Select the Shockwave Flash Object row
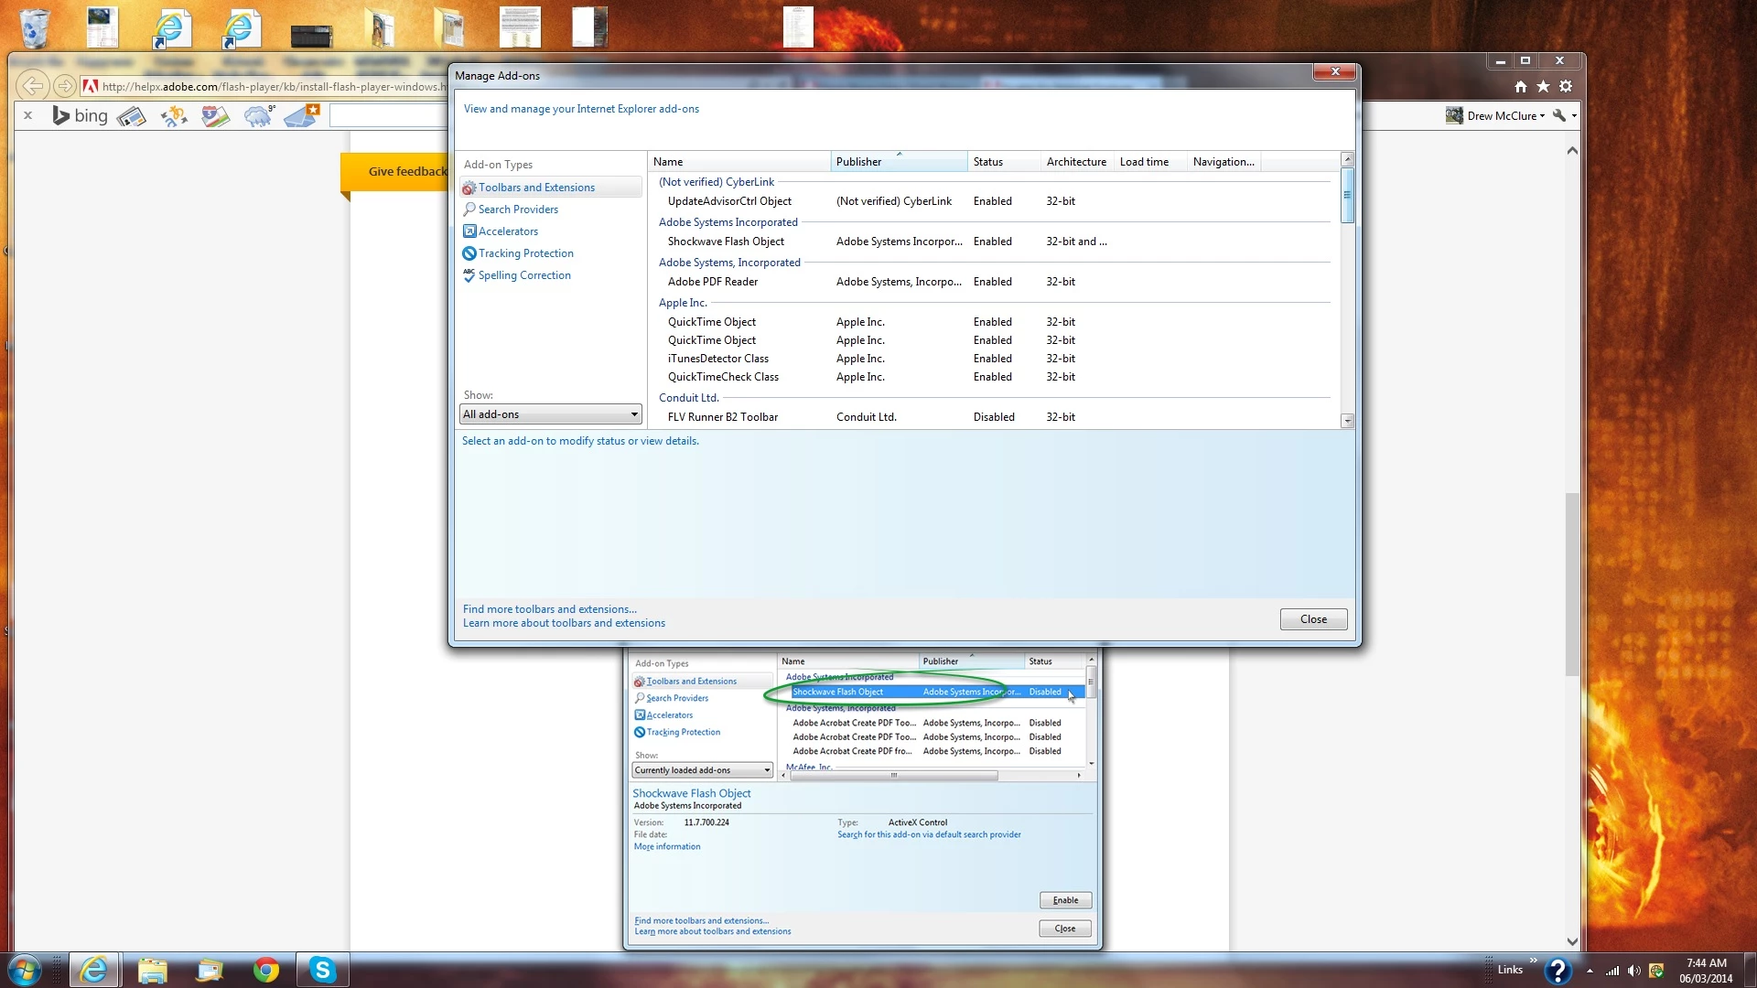 (x=726, y=242)
